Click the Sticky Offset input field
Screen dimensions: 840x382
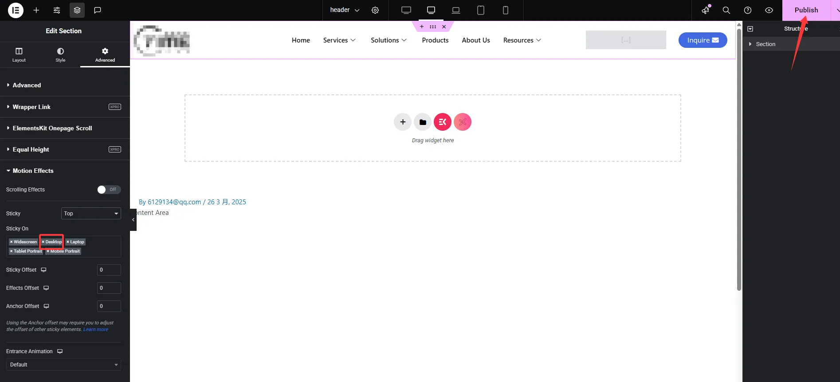pyautogui.click(x=109, y=270)
